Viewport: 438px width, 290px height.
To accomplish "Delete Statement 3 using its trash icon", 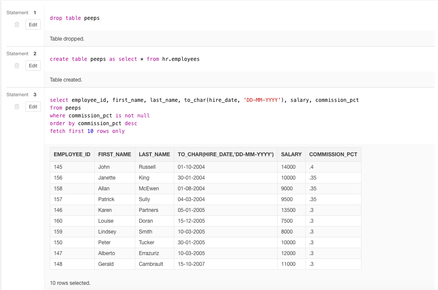I will pos(17,107).
